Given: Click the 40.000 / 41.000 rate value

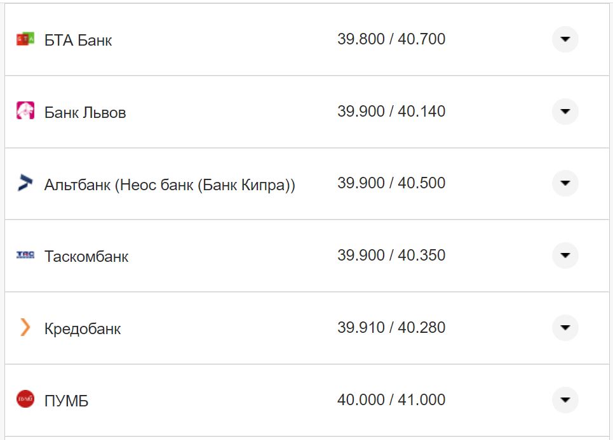Looking at the screenshot, I should (391, 400).
